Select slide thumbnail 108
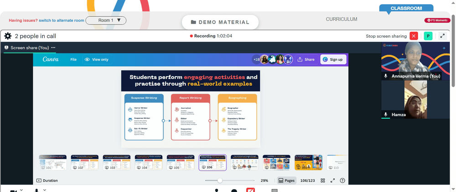456x192 pixels. pyautogui.click(x=277, y=162)
